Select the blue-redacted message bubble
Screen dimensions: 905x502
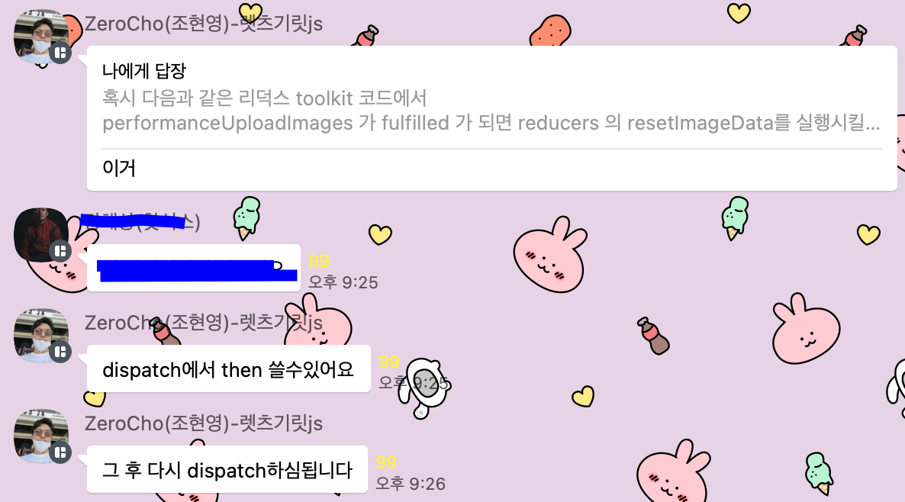pos(194,269)
